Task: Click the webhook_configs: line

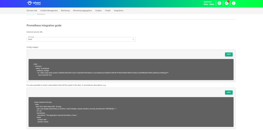Action: pyautogui.click(x=43, y=71)
